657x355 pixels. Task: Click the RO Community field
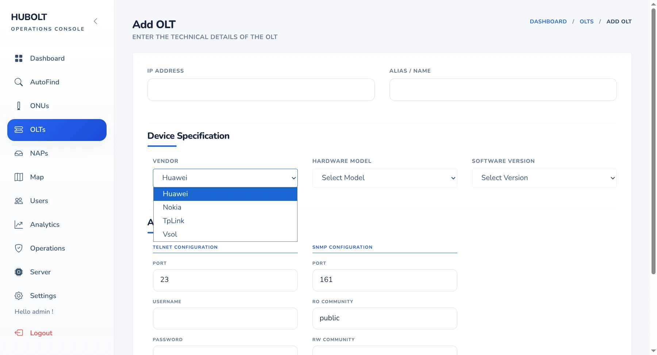(x=385, y=318)
